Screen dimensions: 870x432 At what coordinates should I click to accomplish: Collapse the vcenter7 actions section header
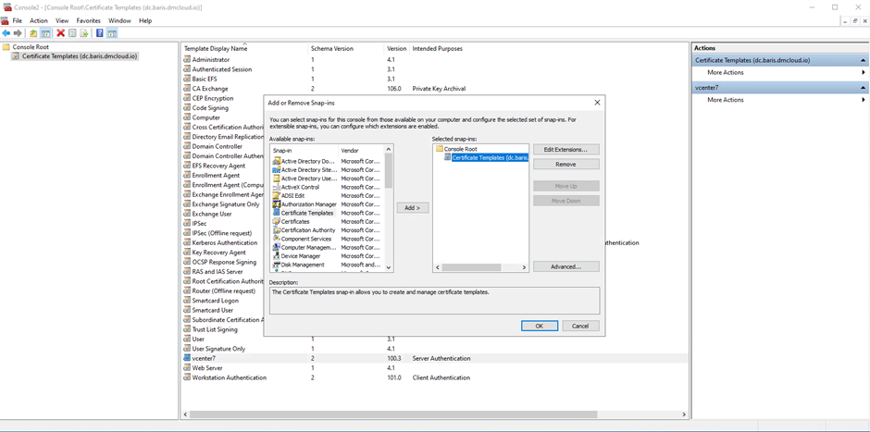click(x=863, y=87)
